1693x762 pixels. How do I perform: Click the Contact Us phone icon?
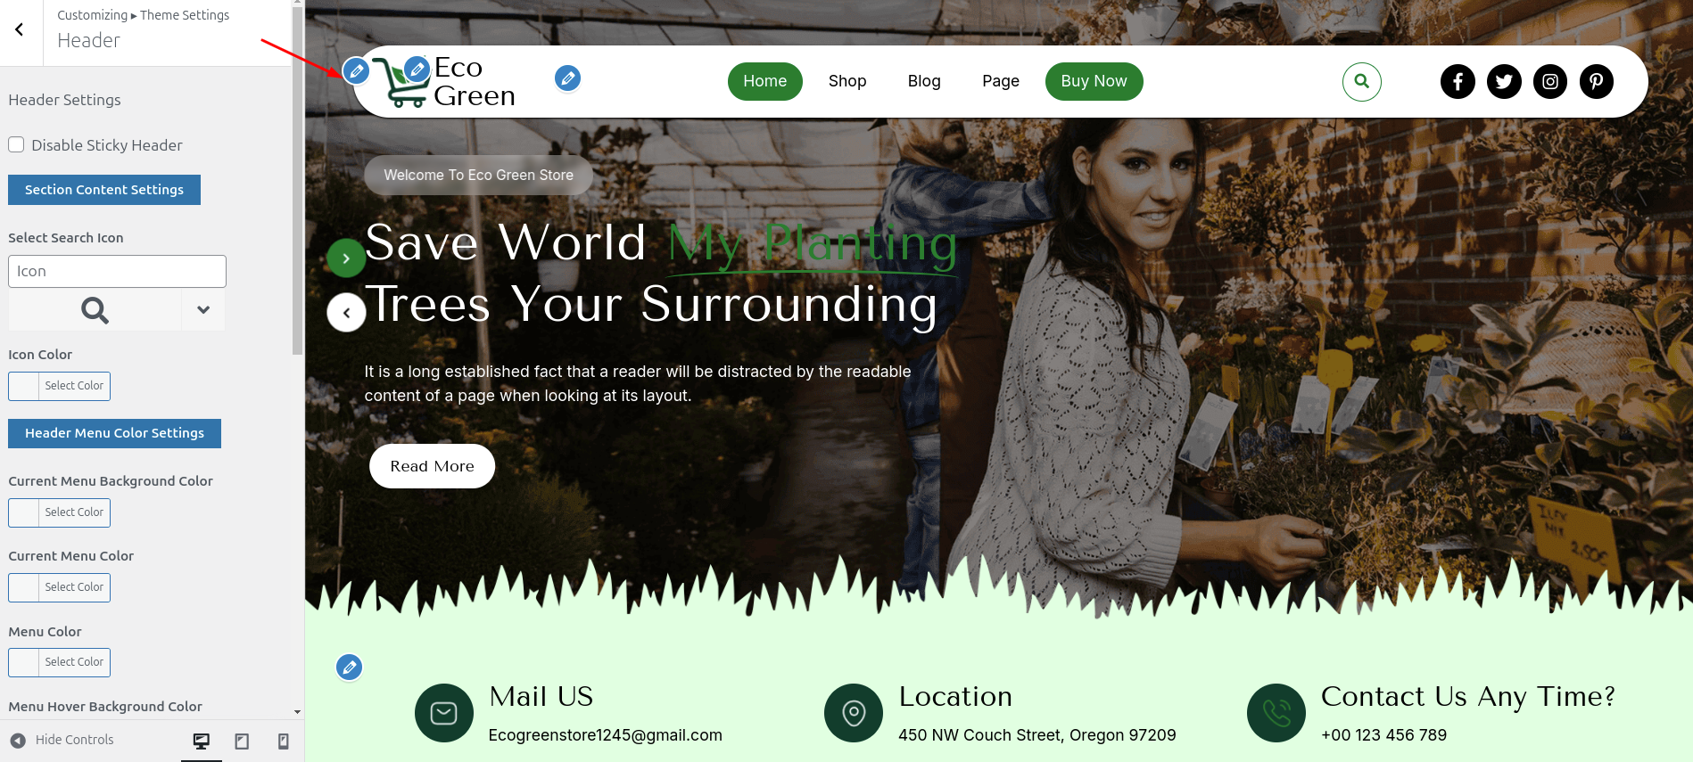point(1276,713)
